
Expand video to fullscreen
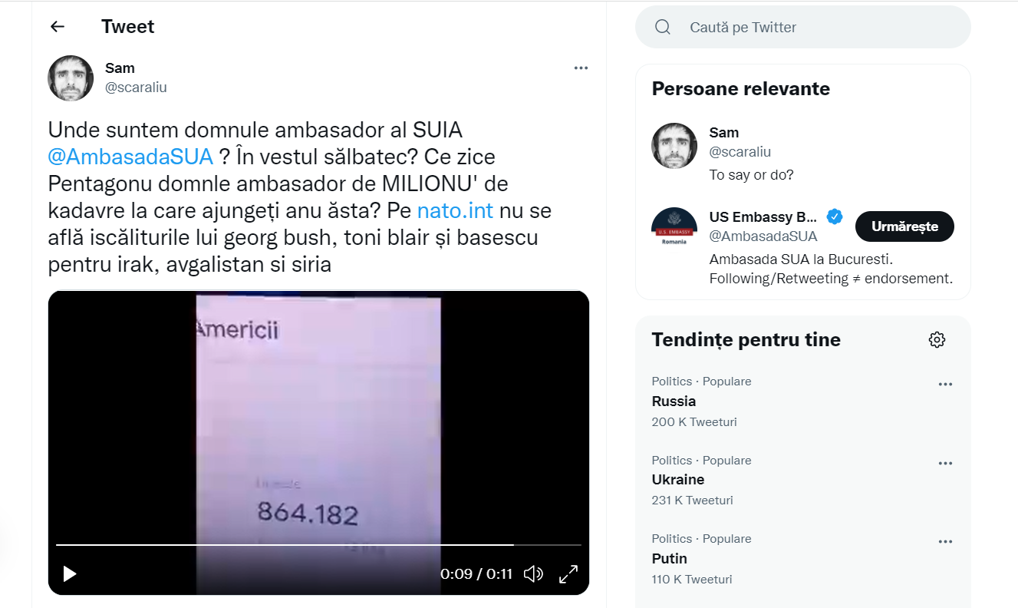click(x=568, y=573)
